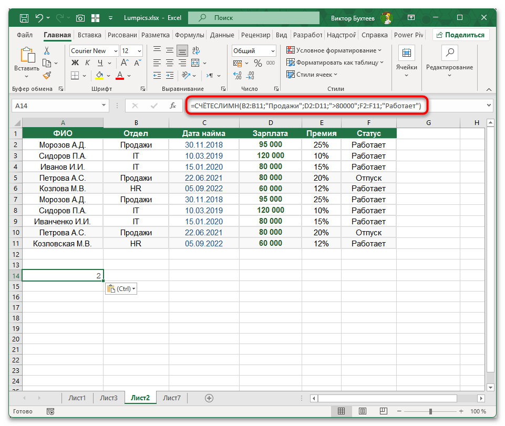Viewport: 505px width, 426px height.
Task: Center cell content horizontally
Action: pos(170,63)
